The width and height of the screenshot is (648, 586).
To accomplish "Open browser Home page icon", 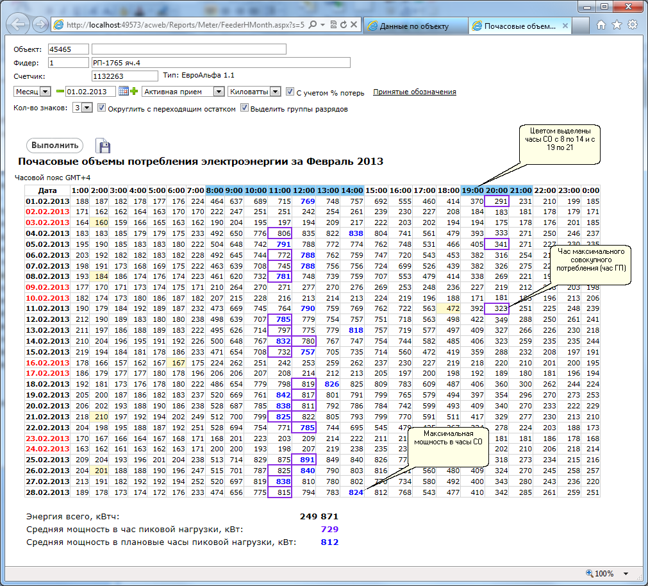I will (601, 25).
